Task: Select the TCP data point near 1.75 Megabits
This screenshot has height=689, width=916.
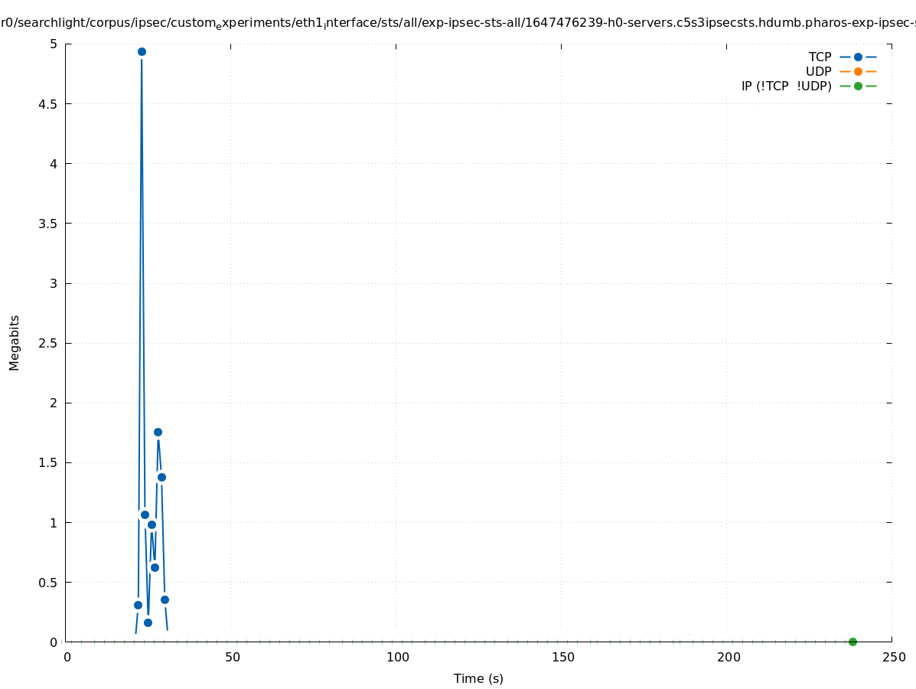Action: (158, 433)
